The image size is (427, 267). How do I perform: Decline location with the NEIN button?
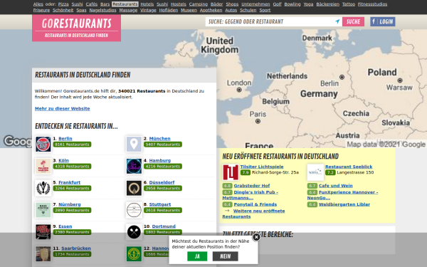[x=225, y=256]
